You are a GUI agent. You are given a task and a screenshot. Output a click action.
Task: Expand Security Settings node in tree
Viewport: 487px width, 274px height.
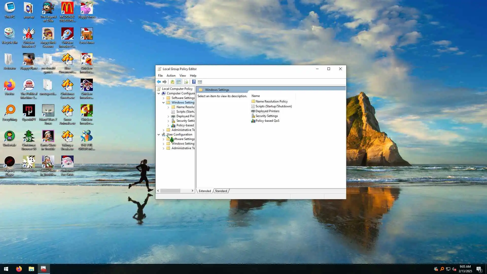pos(168,121)
